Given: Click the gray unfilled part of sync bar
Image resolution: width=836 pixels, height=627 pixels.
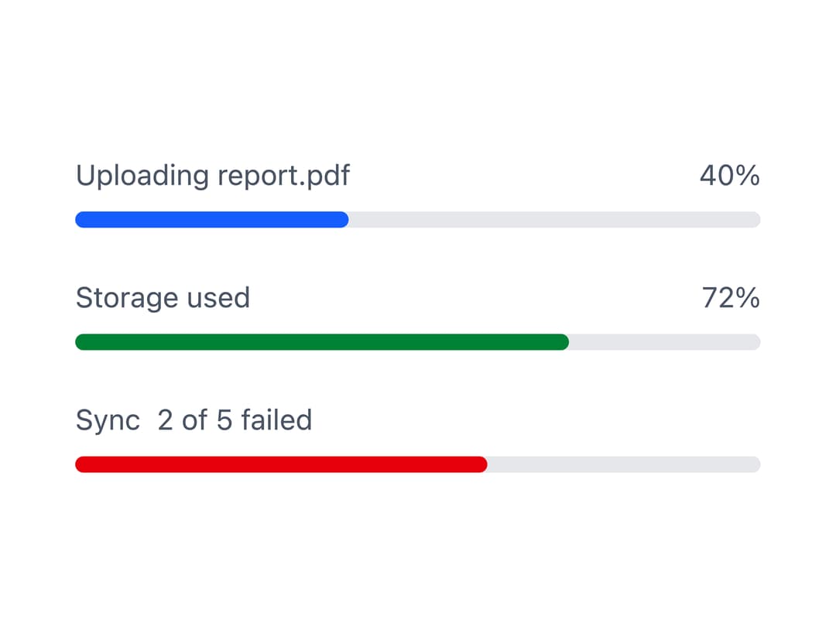Looking at the screenshot, I should tap(624, 464).
